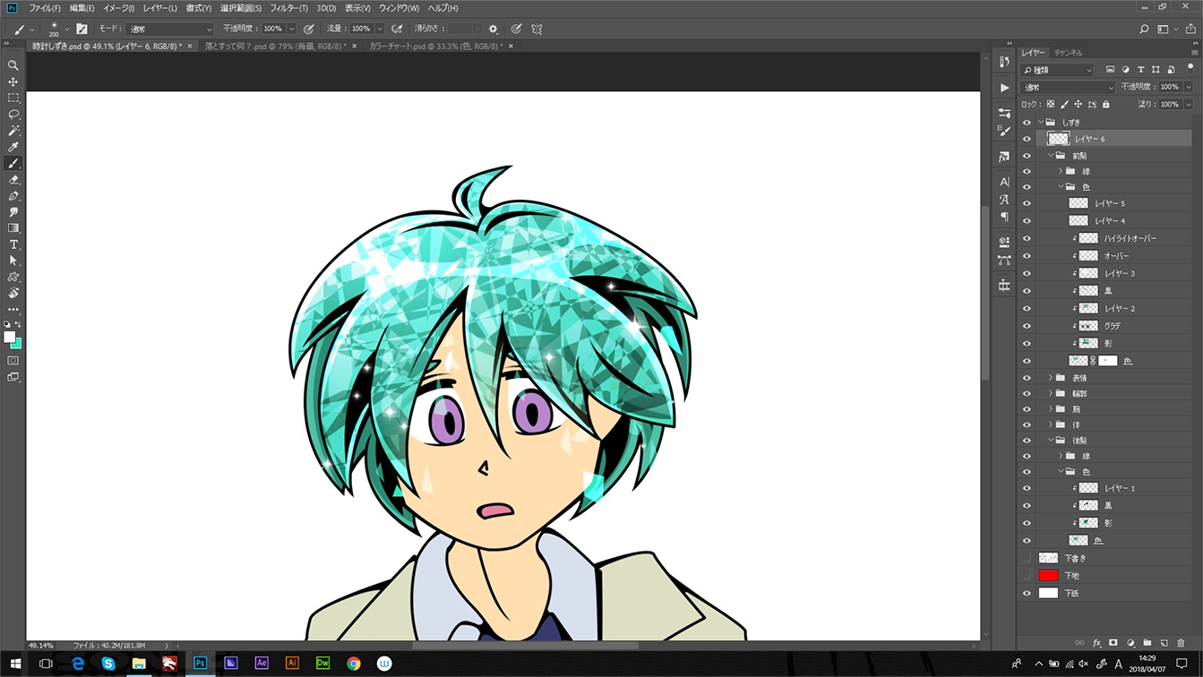
Task: Click the lock all padlock icon
Action: pyautogui.click(x=1105, y=104)
